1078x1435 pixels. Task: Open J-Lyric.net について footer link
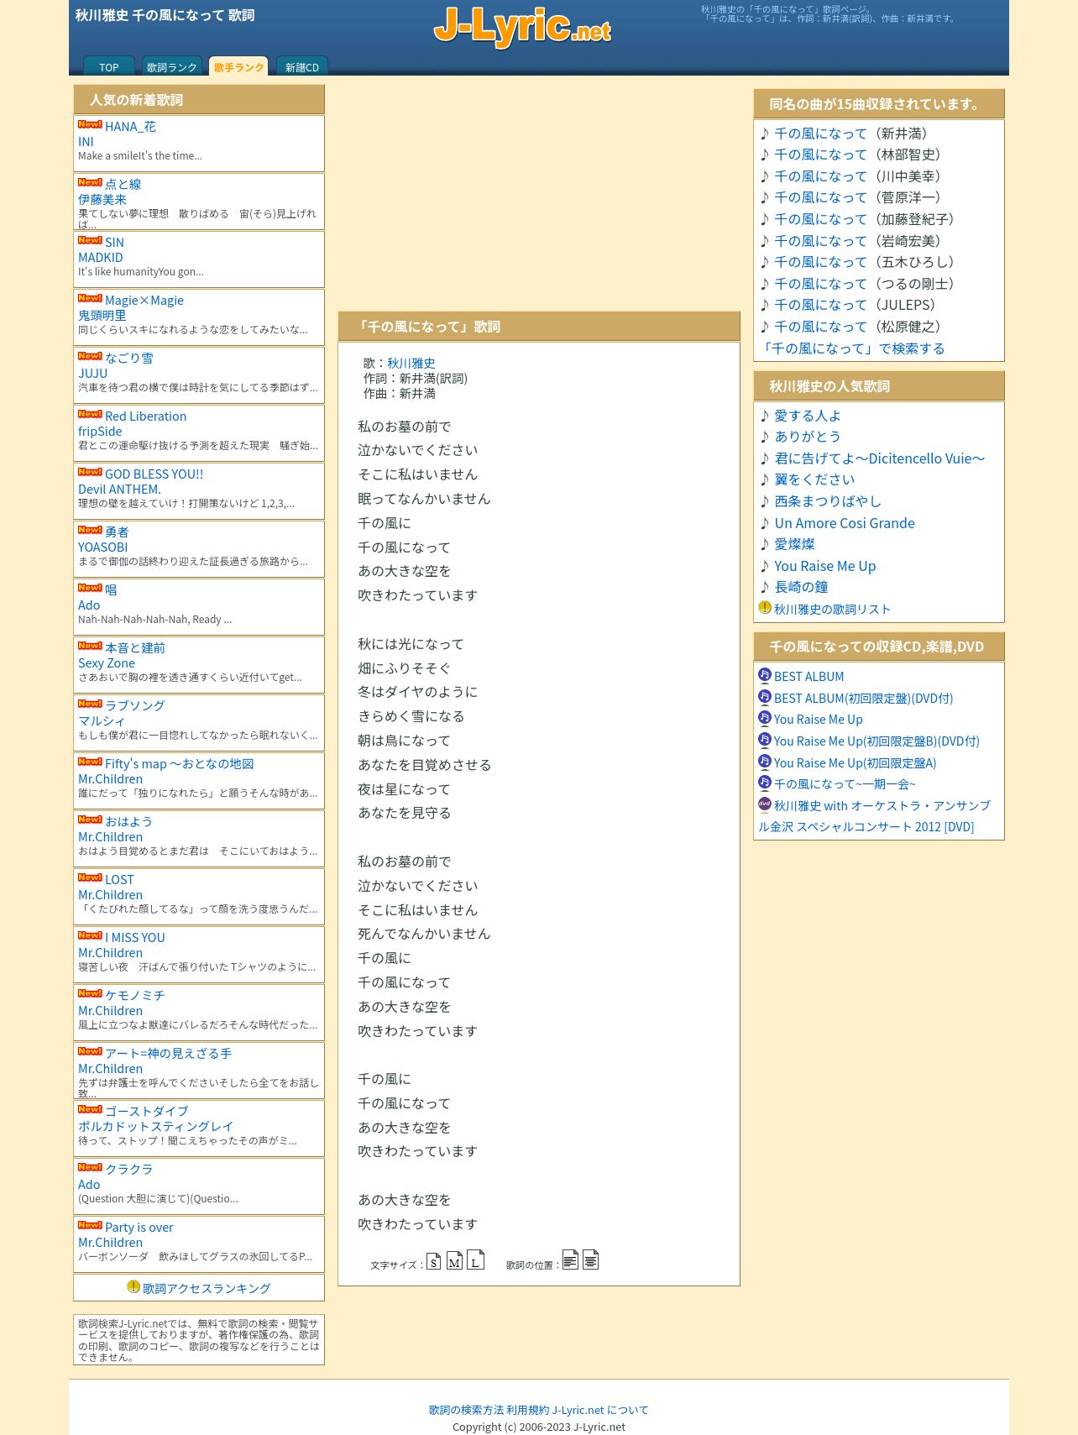(x=600, y=1410)
